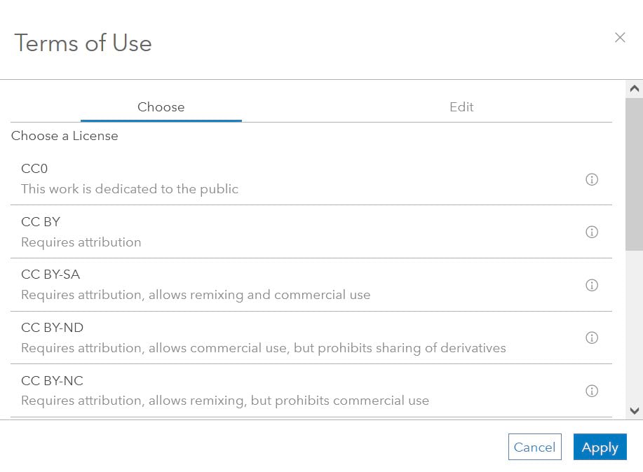
Task: Choose the CC BY-SA license
Action: click(311, 285)
